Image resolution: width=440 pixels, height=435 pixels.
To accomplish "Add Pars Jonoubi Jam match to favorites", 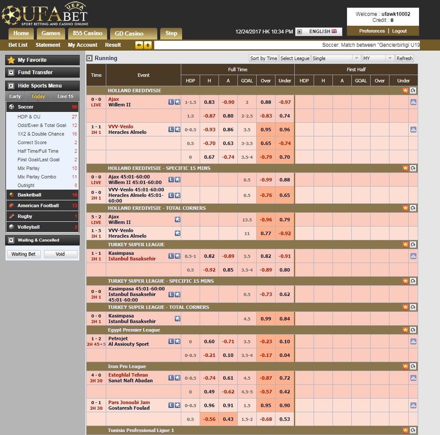I will 178,405.
